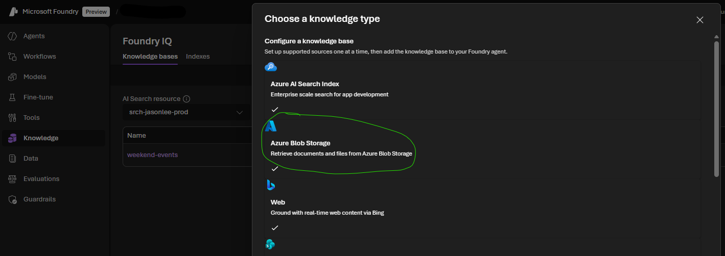Close the Choose a knowledge type dialog
Screen dimensions: 725x256
(700, 20)
